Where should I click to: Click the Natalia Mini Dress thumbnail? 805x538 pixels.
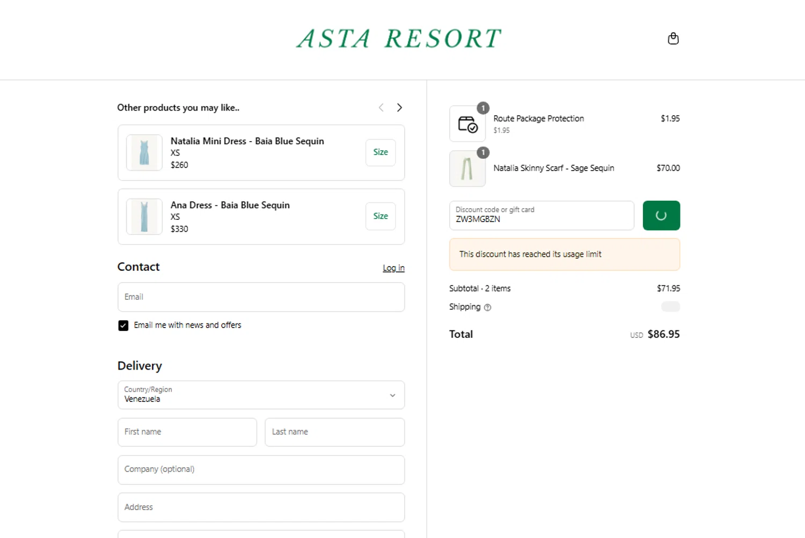click(x=144, y=152)
